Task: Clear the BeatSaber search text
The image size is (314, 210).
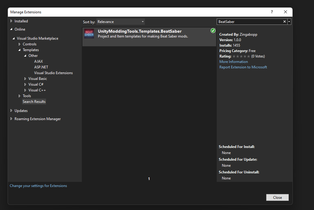Action: click(x=284, y=21)
